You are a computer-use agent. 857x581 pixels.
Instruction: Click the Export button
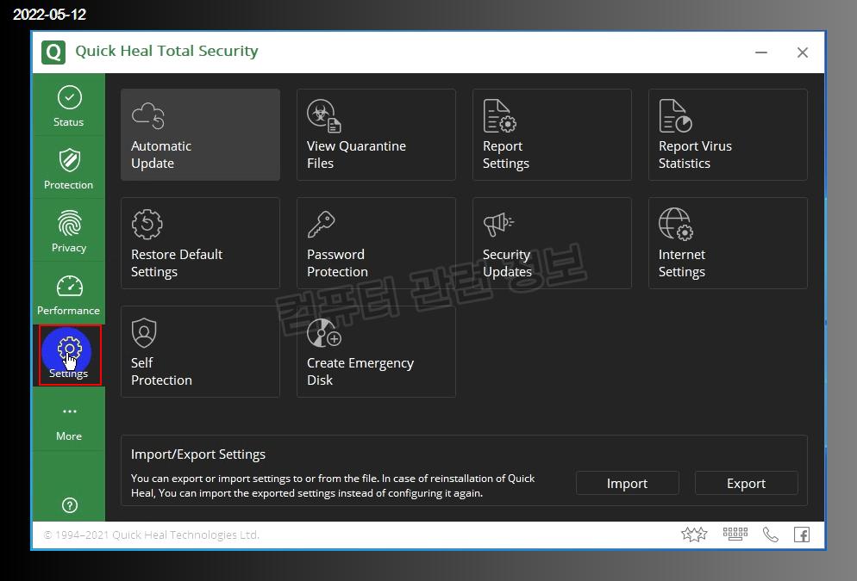(x=747, y=484)
